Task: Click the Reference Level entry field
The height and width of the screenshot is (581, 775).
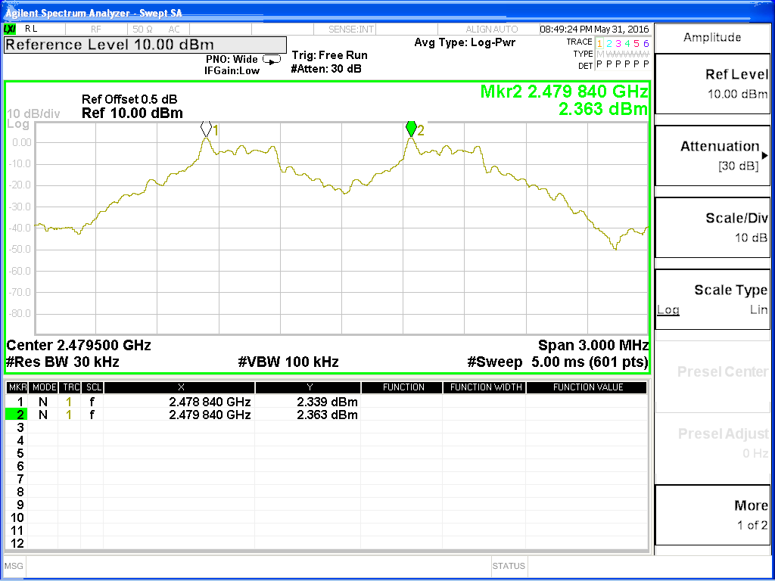Action: 145,45
